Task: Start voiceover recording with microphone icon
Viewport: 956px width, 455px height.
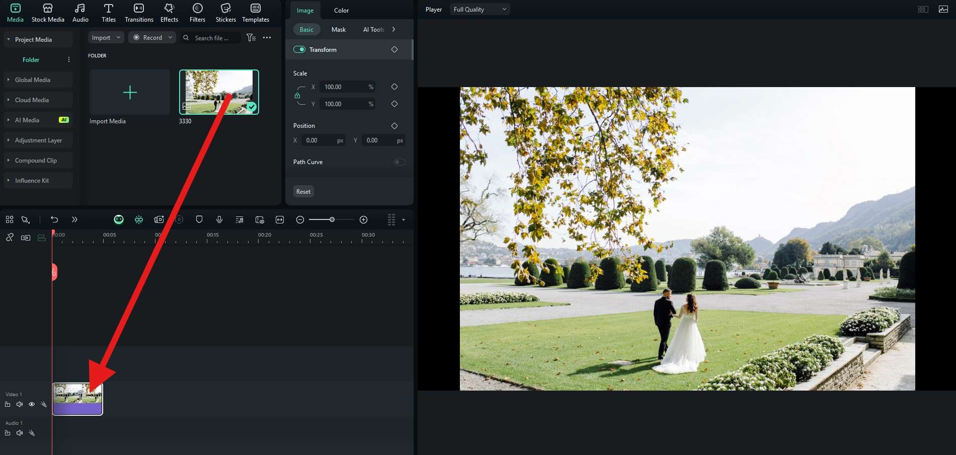Action: coord(219,219)
